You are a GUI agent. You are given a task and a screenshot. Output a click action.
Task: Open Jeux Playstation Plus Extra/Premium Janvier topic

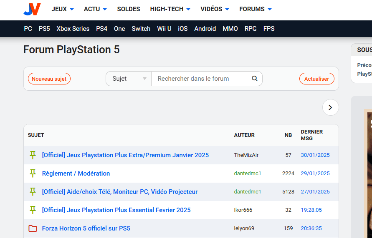(x=125, y=155)
